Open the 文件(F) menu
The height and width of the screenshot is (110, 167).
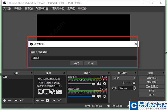[7, 9]
